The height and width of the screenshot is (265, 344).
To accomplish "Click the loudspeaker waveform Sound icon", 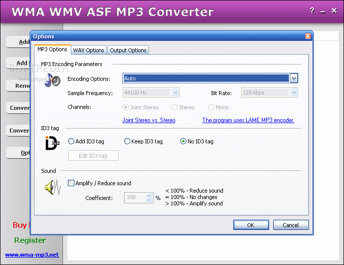I will pos(53,187).
